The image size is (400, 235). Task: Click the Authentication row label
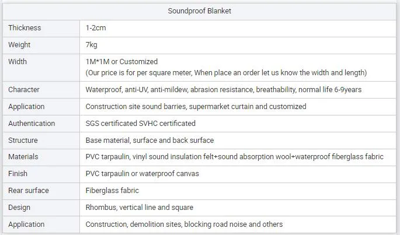[32, 124]
